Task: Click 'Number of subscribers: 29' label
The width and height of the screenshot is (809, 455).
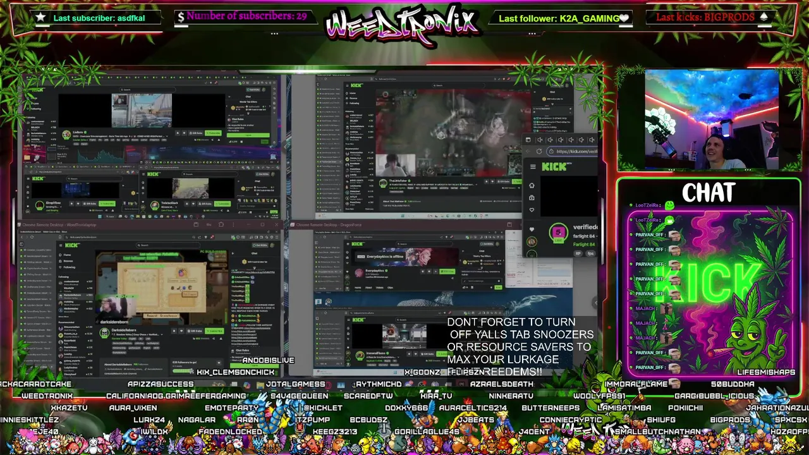Action: pyautogui.click(x=246, y=16)
